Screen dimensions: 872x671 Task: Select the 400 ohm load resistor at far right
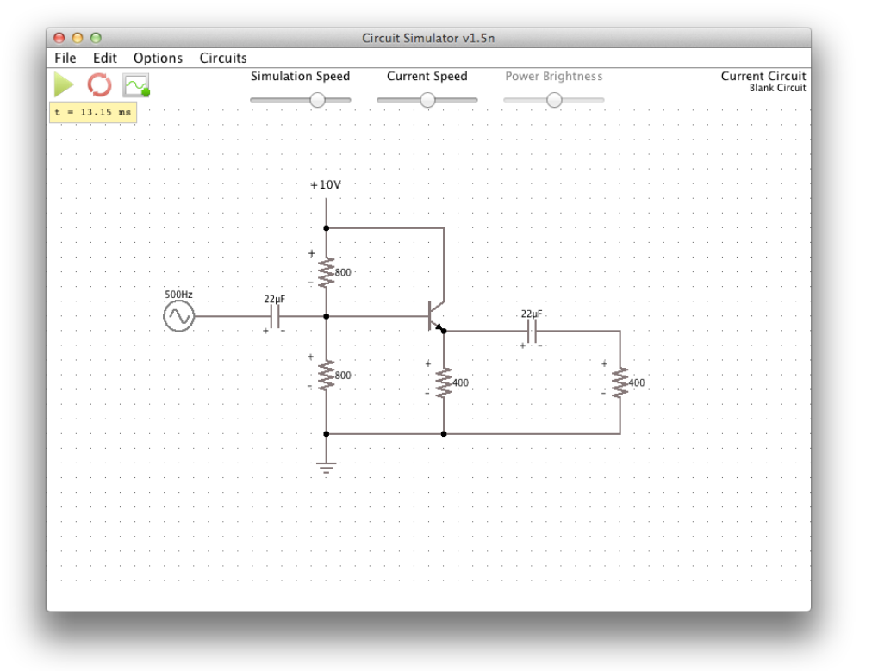620,382
